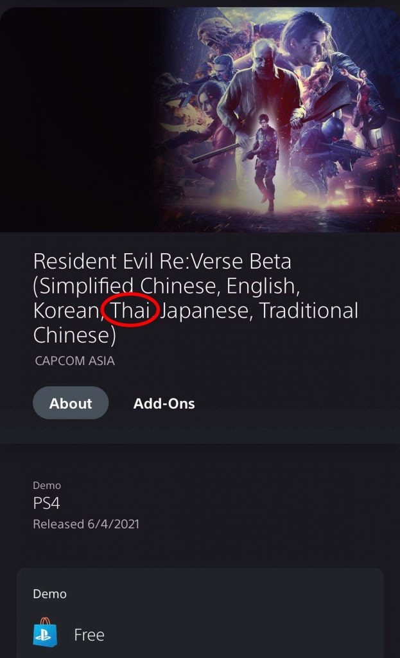Open the CAPCOM ASIA publisher link

click(x=74, y=361)
